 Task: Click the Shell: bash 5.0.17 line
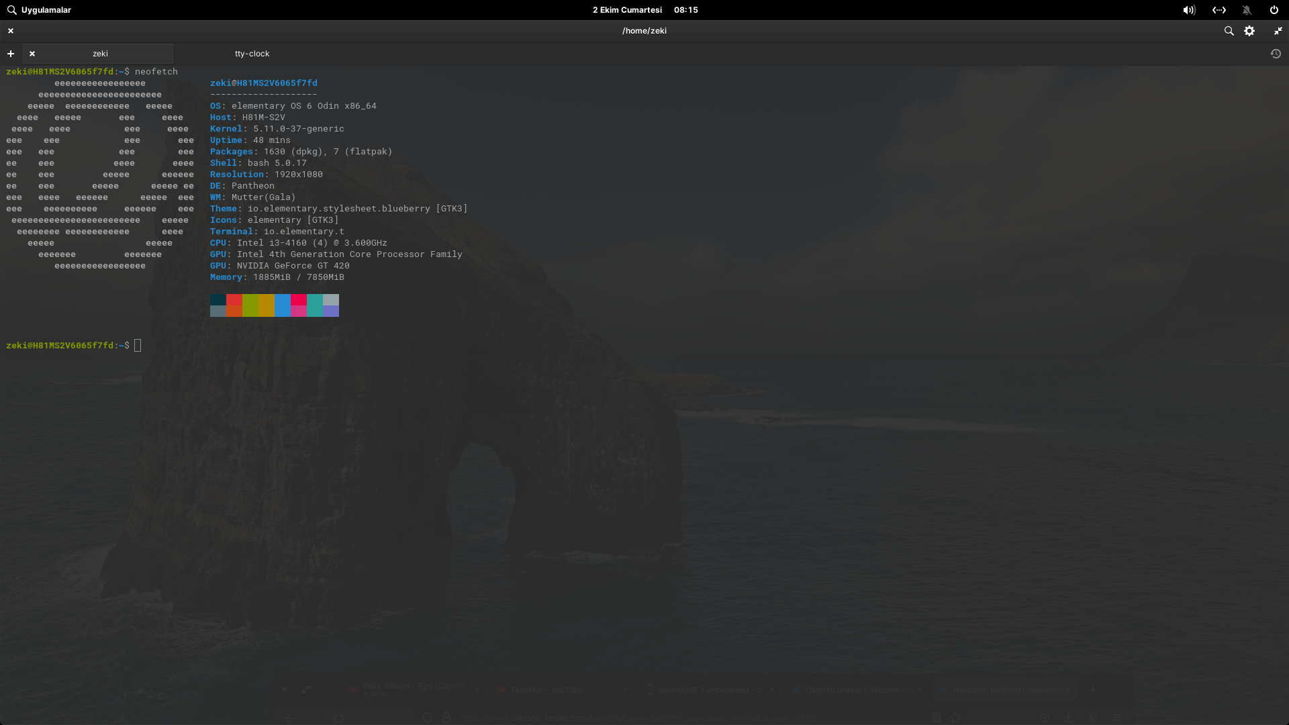click(258, 163)
